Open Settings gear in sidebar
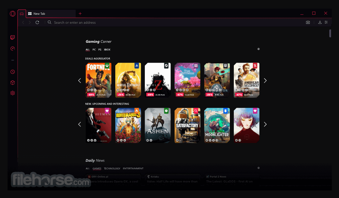339x198 pixels. [x=13, y=93]
